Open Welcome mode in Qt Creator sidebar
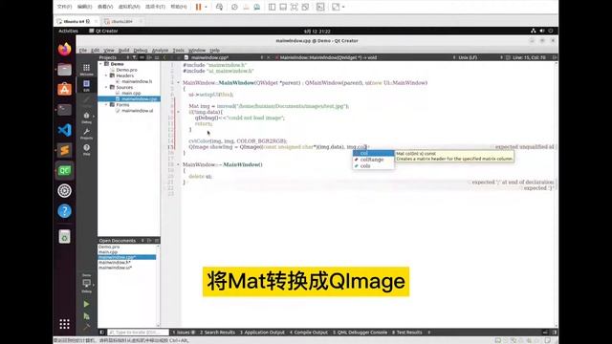Screen dimensions: 612x344 [86, 70]
